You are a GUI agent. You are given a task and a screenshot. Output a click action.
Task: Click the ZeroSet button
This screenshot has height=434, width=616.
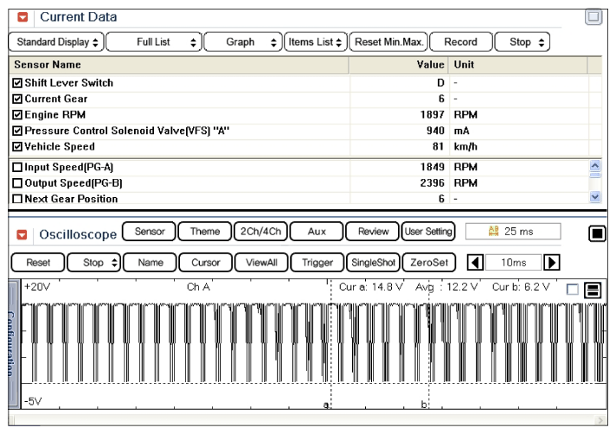[429, 263]
